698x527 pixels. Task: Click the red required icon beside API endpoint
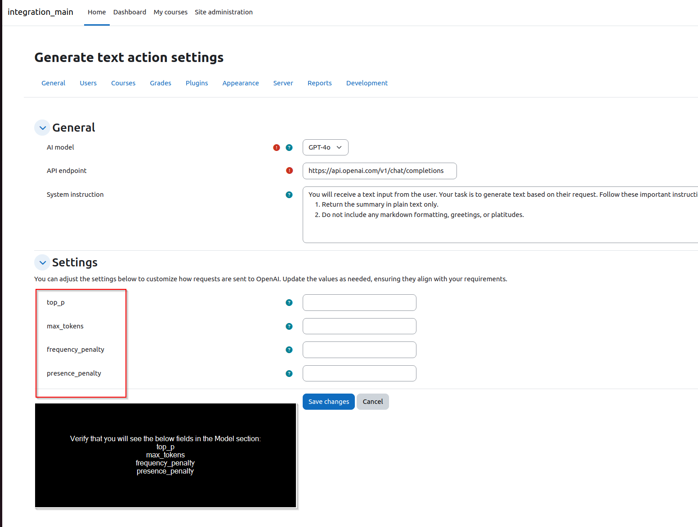tap(289, 171)
